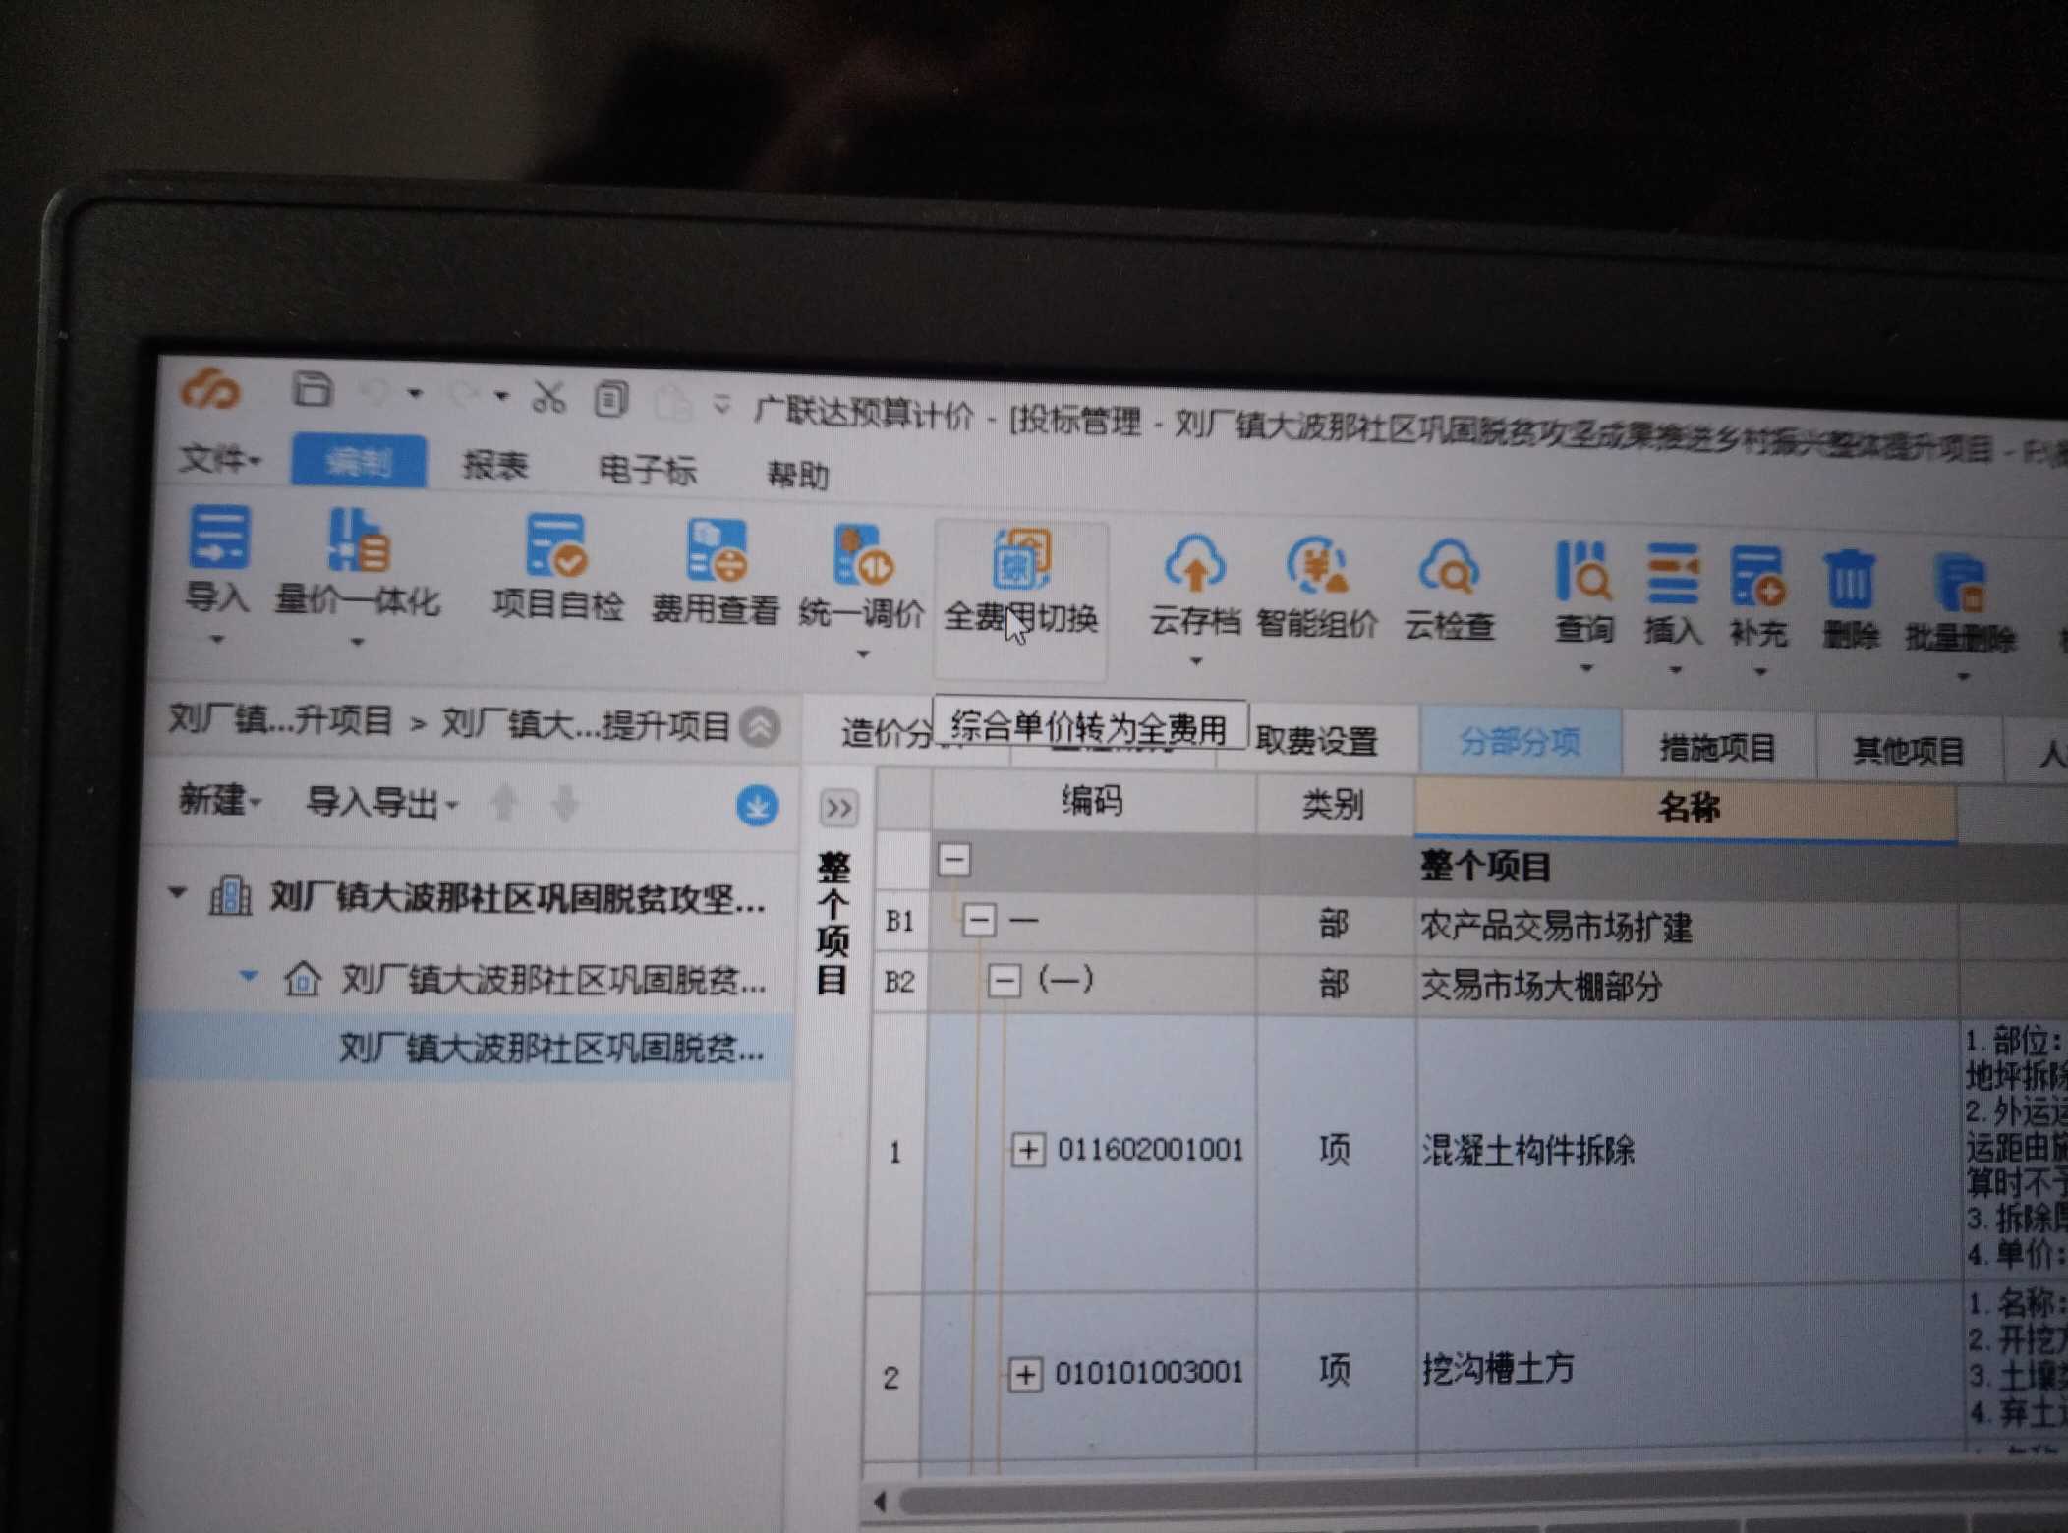This screenshot has width=2068, height=1533.
Task: Select row number 1 header
Action: [x=894, y=1152]
